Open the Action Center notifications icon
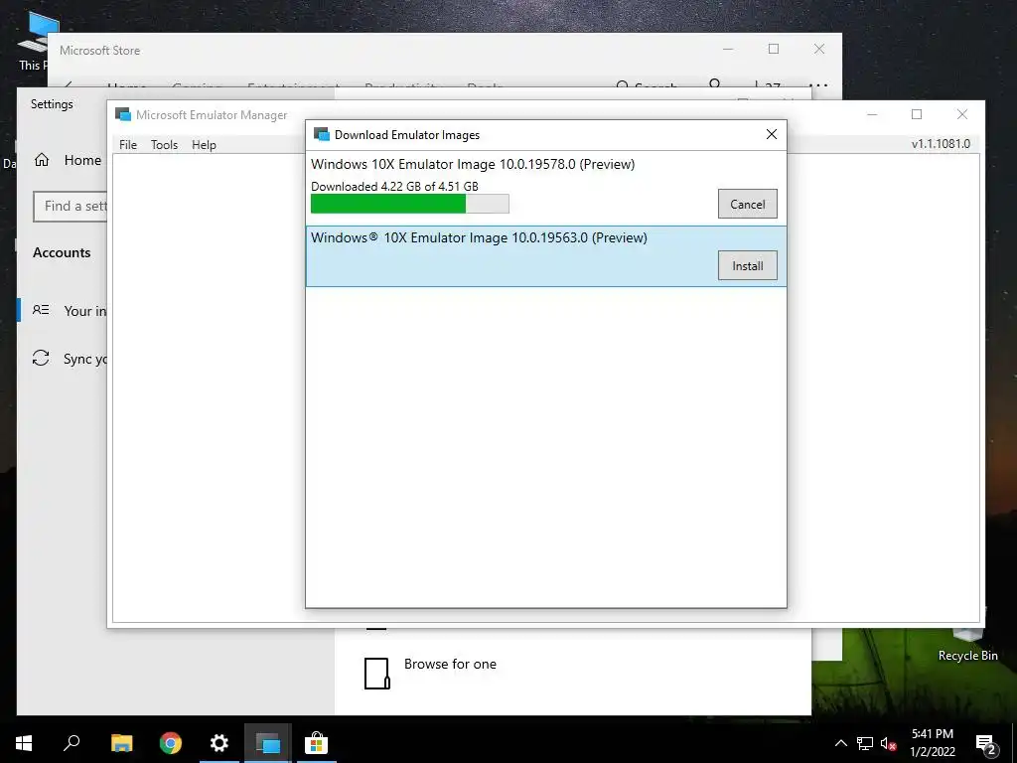Screen dimensions: 1017x763 (x=986, y=743)
